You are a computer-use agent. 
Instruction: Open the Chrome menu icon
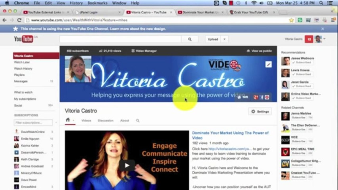coord(333,20)
